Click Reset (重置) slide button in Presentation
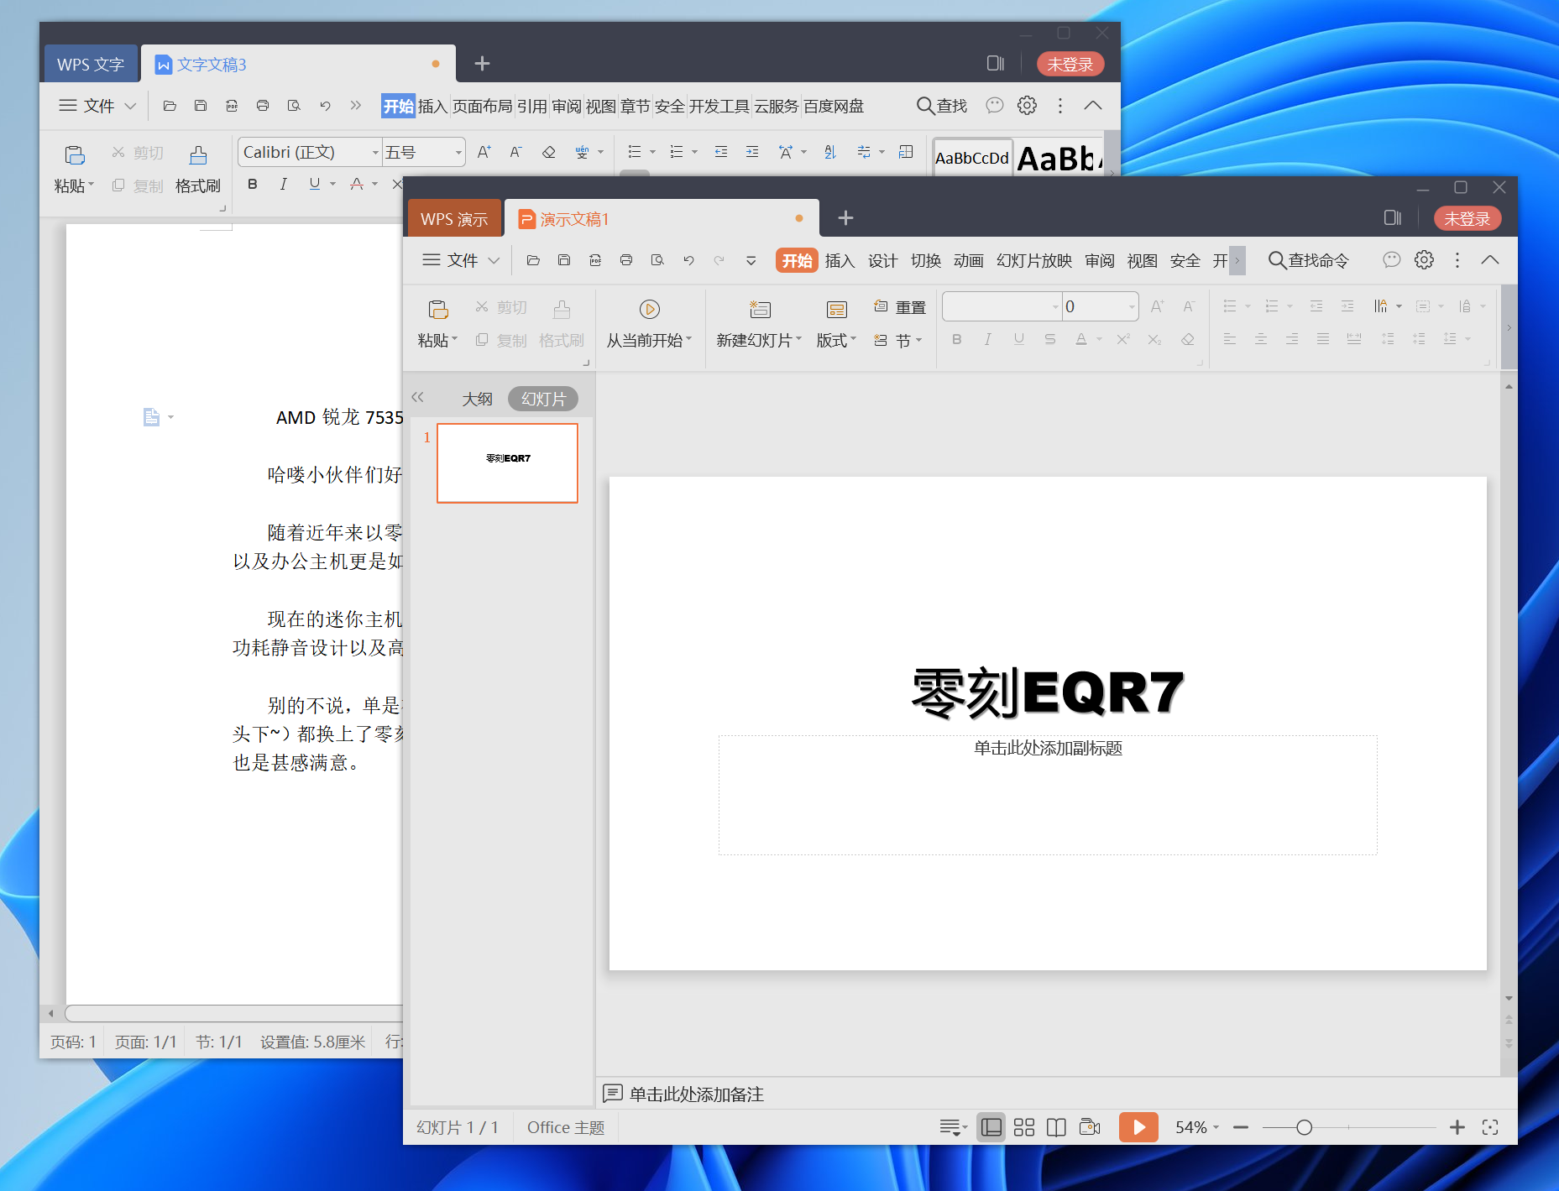This screenshot has height=1191, width=1559. click(x=899, y=307)
